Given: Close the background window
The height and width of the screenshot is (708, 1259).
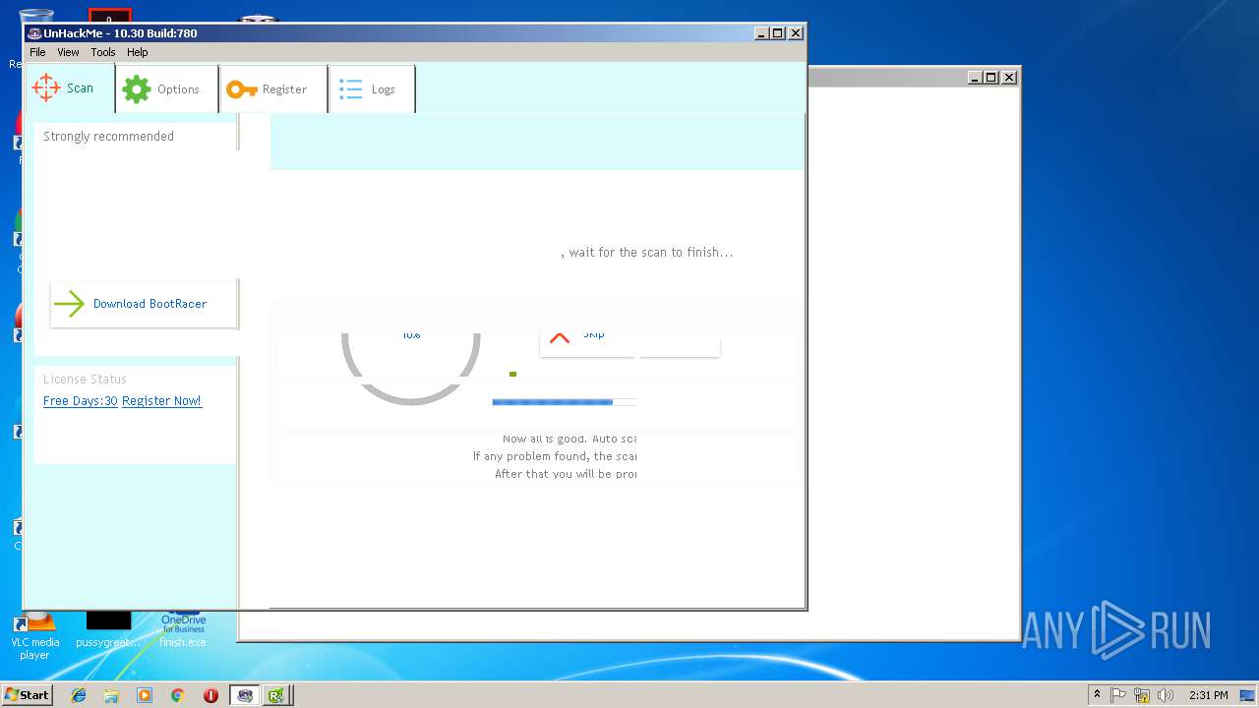Looking at the screenshot, I should [1009, 78].
